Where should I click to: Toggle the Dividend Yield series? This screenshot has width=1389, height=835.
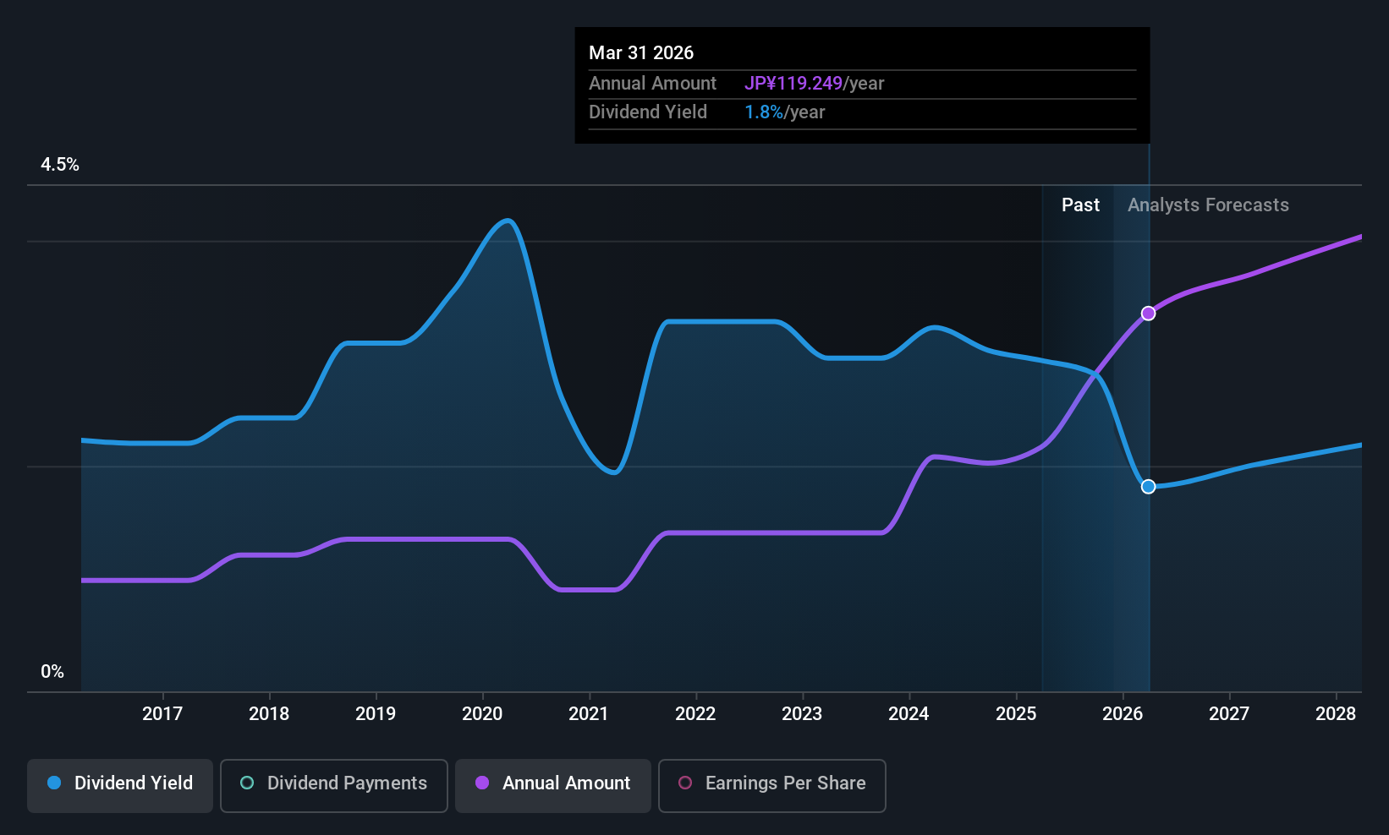pyautogui.click(x=120, y=785)
